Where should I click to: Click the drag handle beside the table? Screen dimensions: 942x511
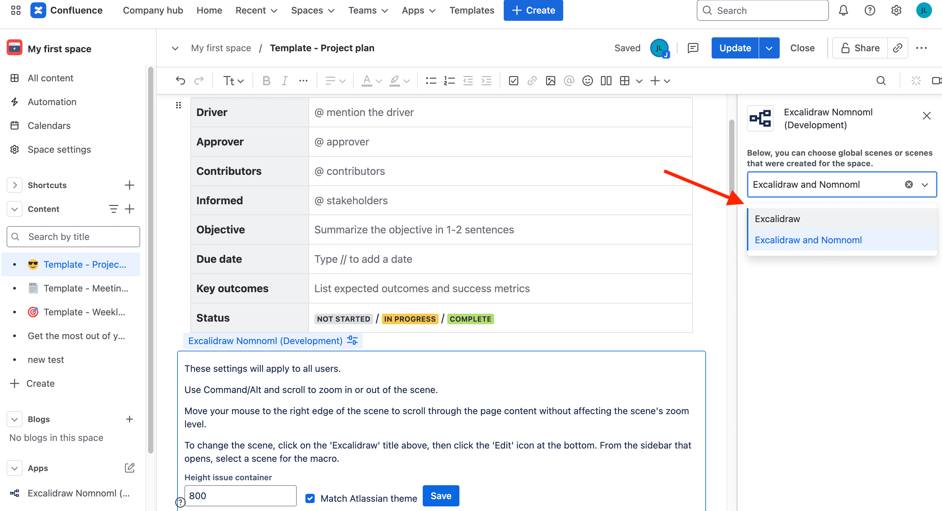(x=178, y=105)
